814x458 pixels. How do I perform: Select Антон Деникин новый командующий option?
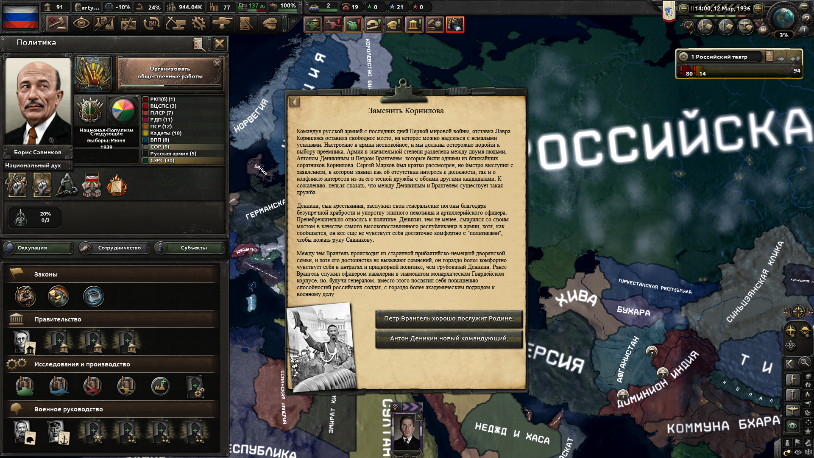tap(449, 338)
